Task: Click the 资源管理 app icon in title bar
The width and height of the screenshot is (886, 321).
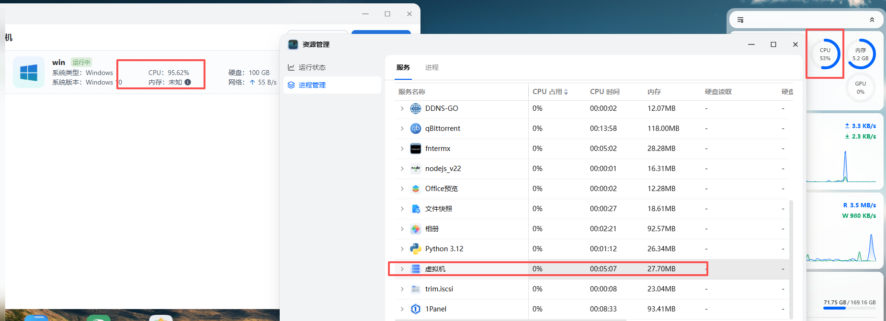Action: [293, 44]
